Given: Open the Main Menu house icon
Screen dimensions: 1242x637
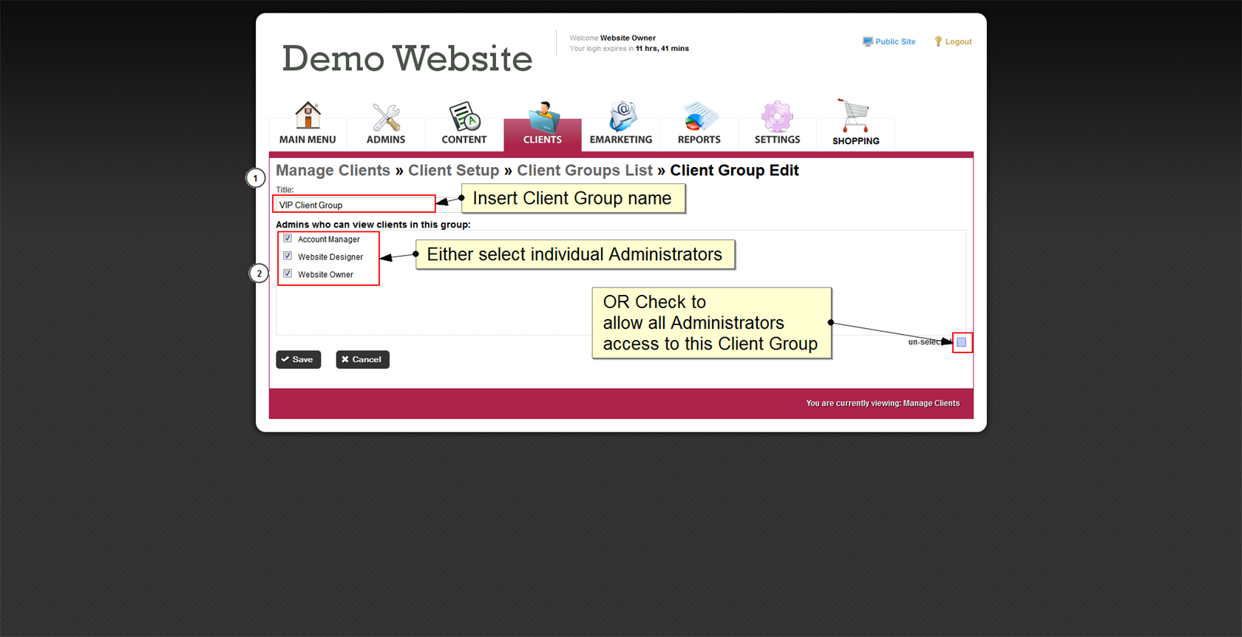Looking at the screenshot, I should coord(308,116).
